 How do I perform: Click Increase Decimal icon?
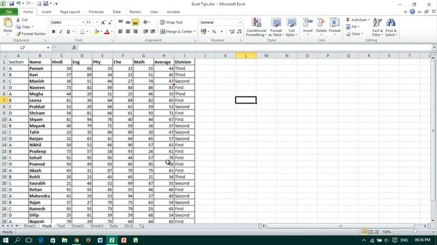pyautogui.click(x=231, y=32)
